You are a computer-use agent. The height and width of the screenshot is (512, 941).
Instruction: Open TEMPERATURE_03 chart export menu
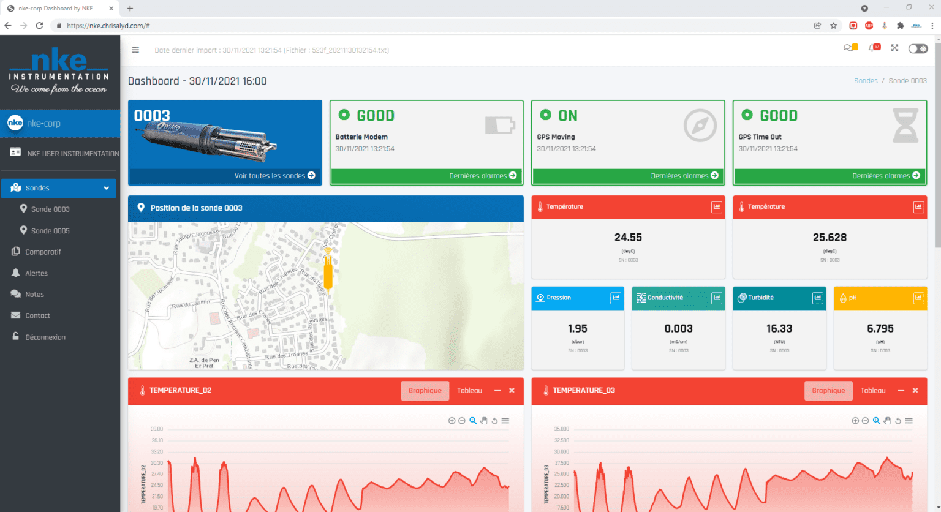(x=909, y=421)
